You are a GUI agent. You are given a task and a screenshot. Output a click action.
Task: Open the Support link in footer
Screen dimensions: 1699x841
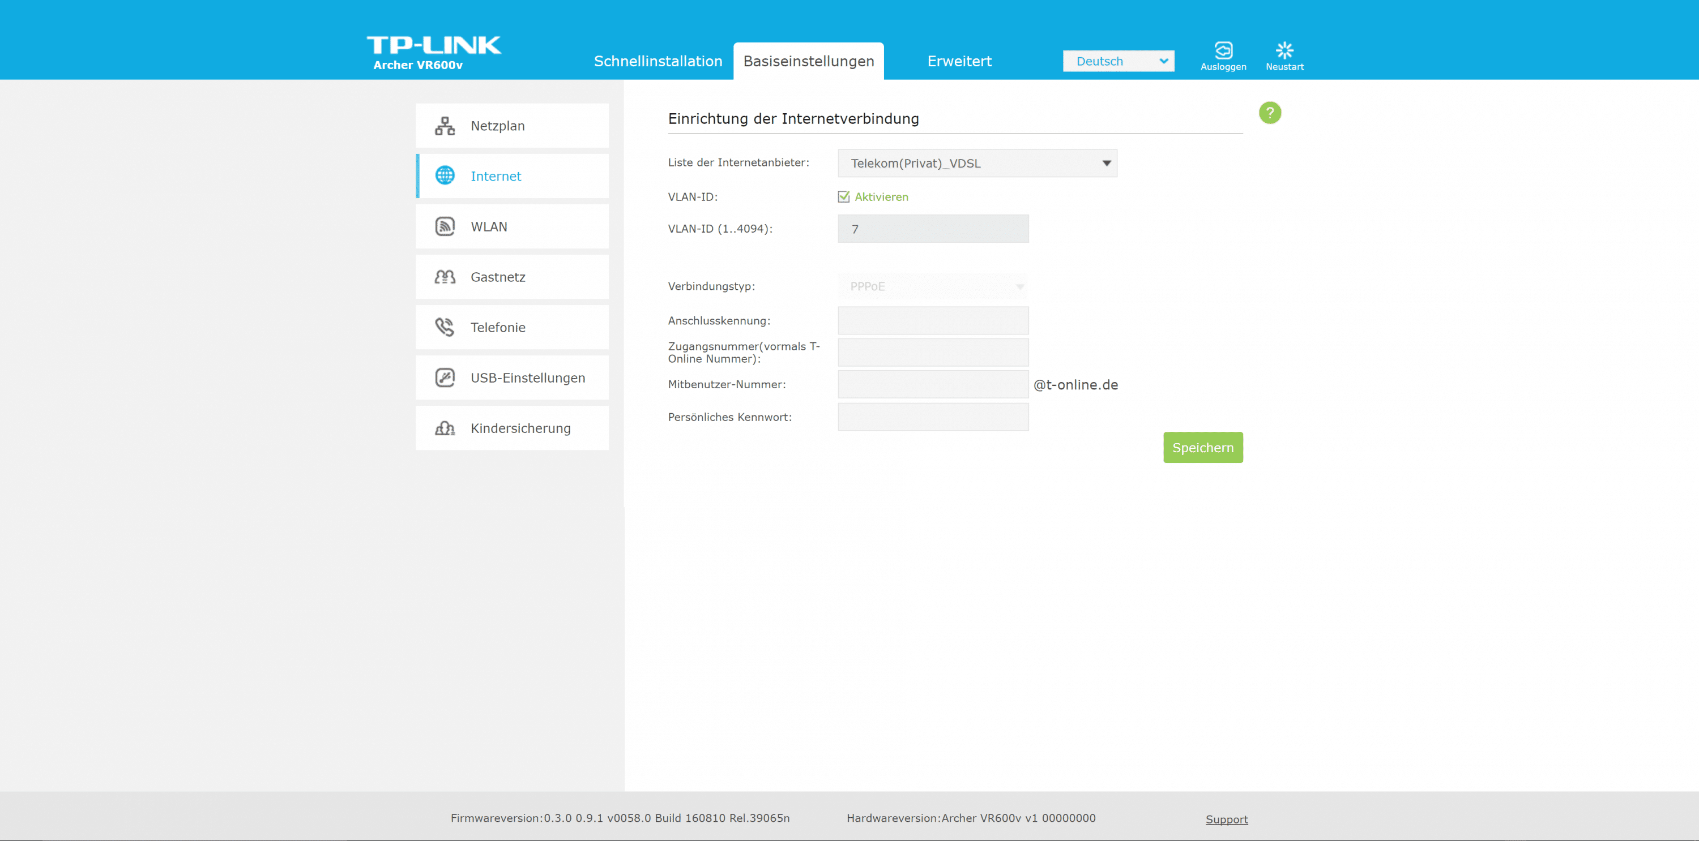click(x=1226, y=819)
